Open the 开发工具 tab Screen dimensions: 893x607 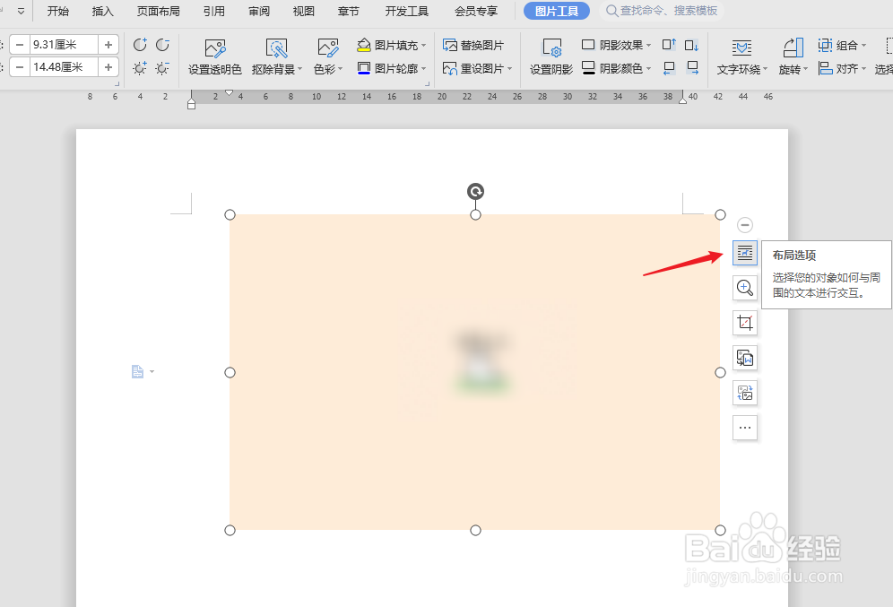click(x=407, y=11)
